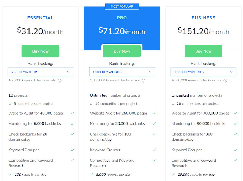Click checkmark beside Business Keyword Grouper

[x=235, y=150]
